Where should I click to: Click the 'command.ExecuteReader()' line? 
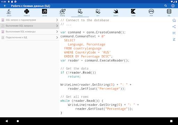click(x=95, y=60)
